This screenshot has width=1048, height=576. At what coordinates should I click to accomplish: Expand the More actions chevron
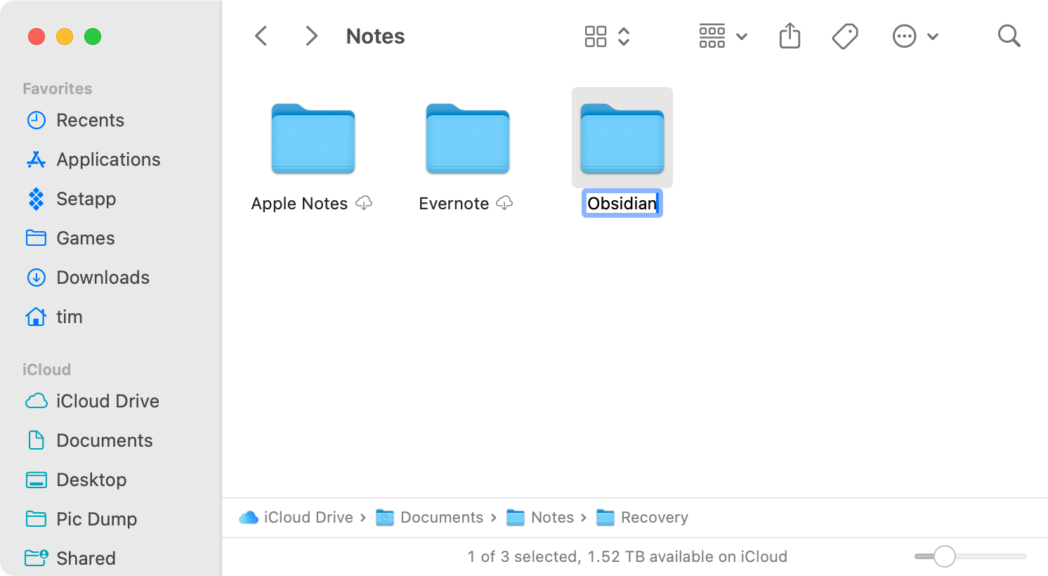(x=934, y=36)
